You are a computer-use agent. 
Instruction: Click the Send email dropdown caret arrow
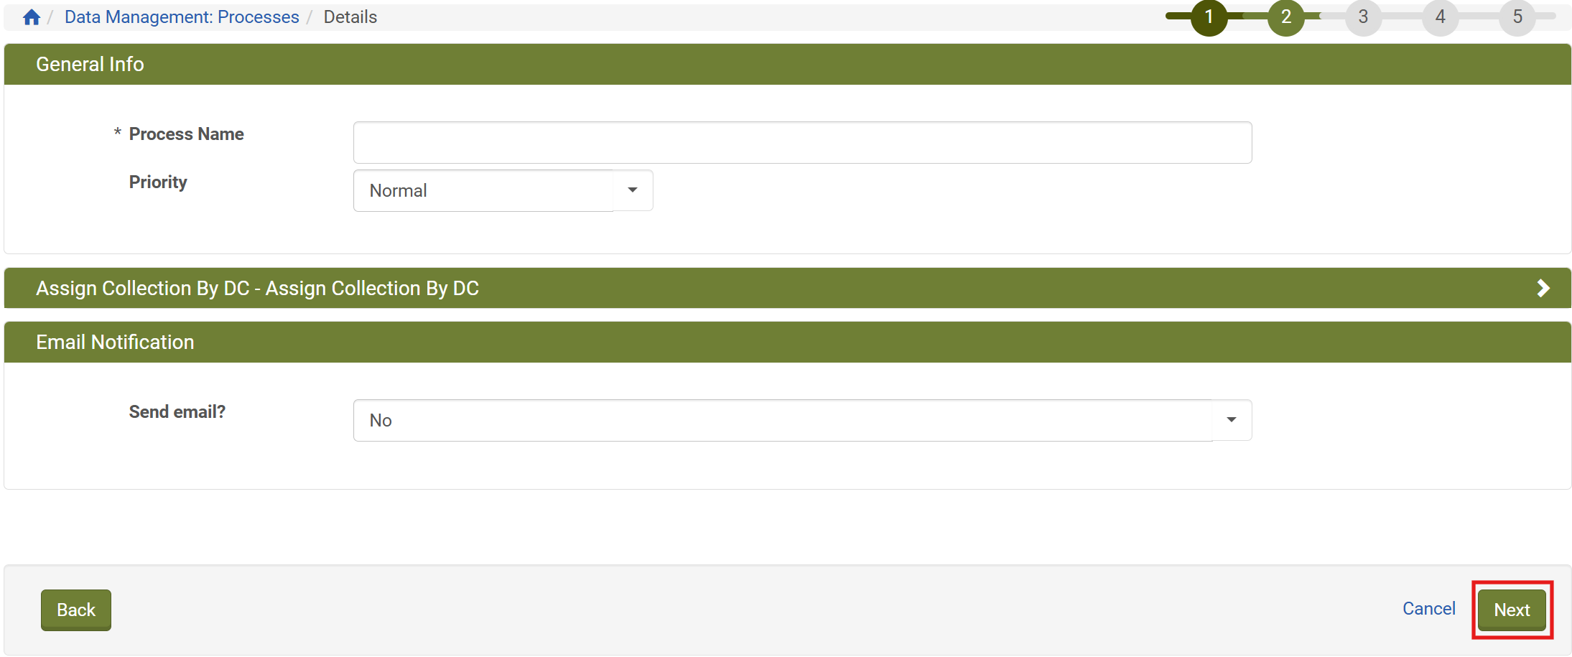click(1232, 420)
